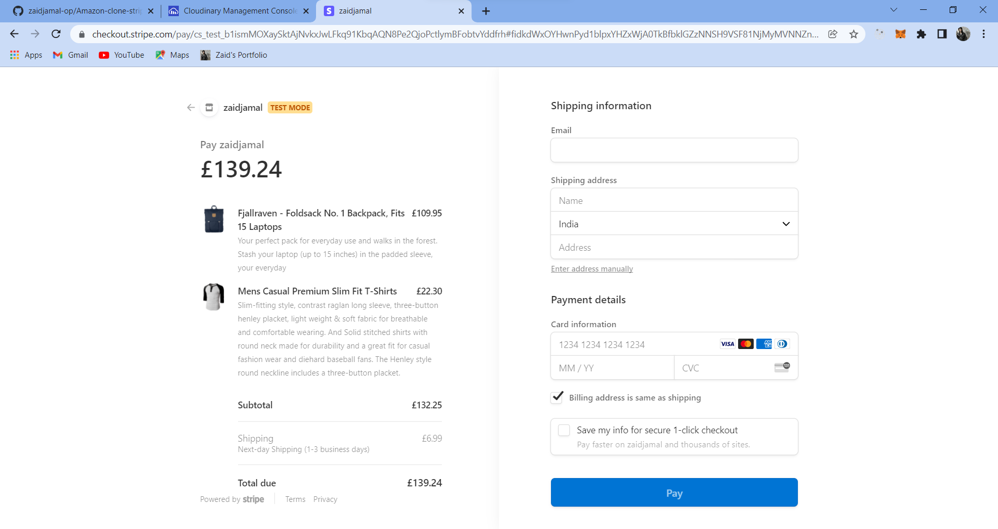This screenshot has height=529, width=998.
Task: Enable Save my info for 1-click checkout
Action: [564, 430]
